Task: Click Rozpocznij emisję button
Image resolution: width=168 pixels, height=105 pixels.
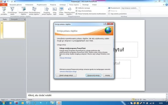Action: click(x=94, y=75)
